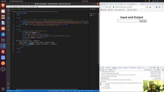Click the Port 5500 Live Server status item
Viewport: 164px width, 92px height.
pyautogui.click(x=80, y=91)
